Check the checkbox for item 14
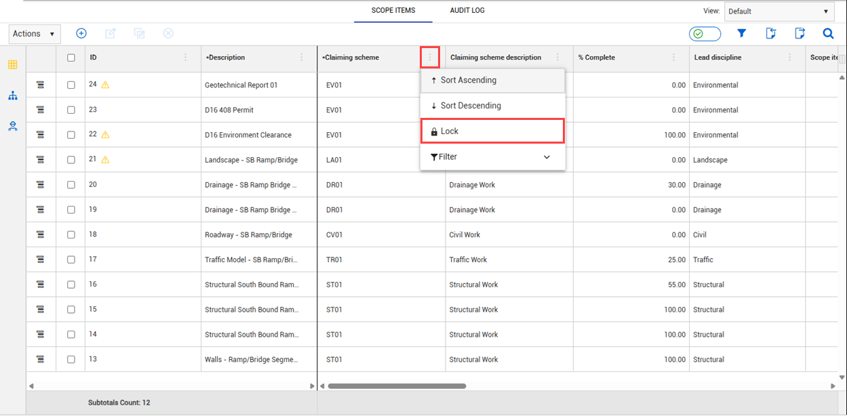This screenshot has height=416, width=847. [71, 335]
